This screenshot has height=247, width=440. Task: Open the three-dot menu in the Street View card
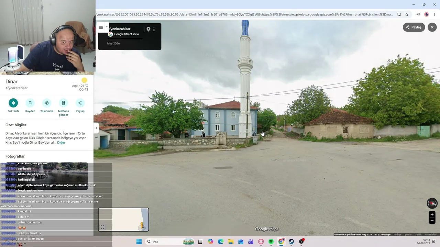point(154,29)
